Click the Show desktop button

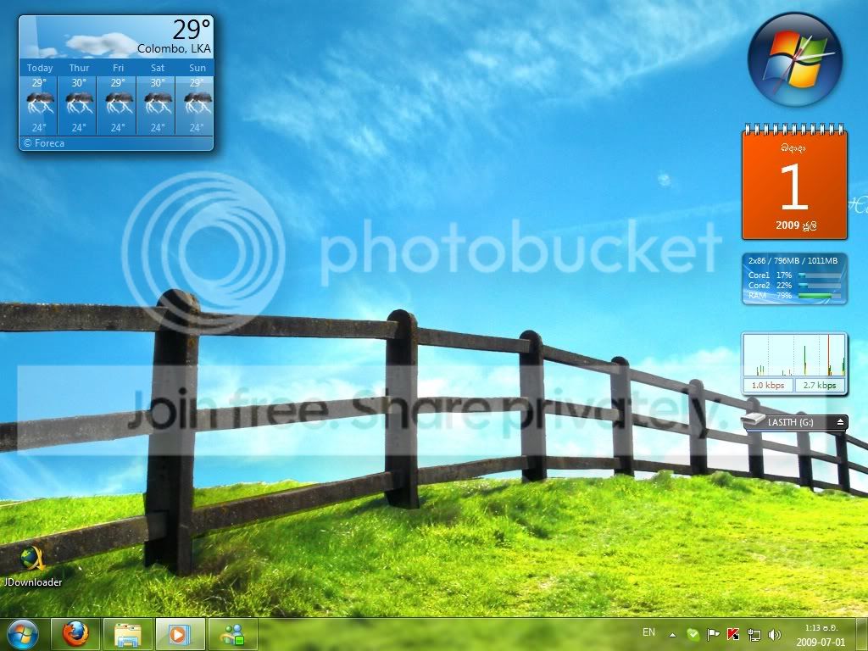(861, 634)
